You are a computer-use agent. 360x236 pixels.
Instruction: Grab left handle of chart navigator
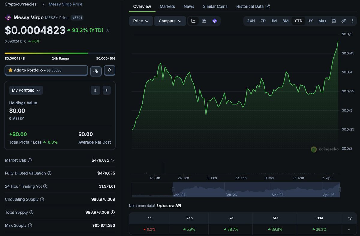[173, 189]
